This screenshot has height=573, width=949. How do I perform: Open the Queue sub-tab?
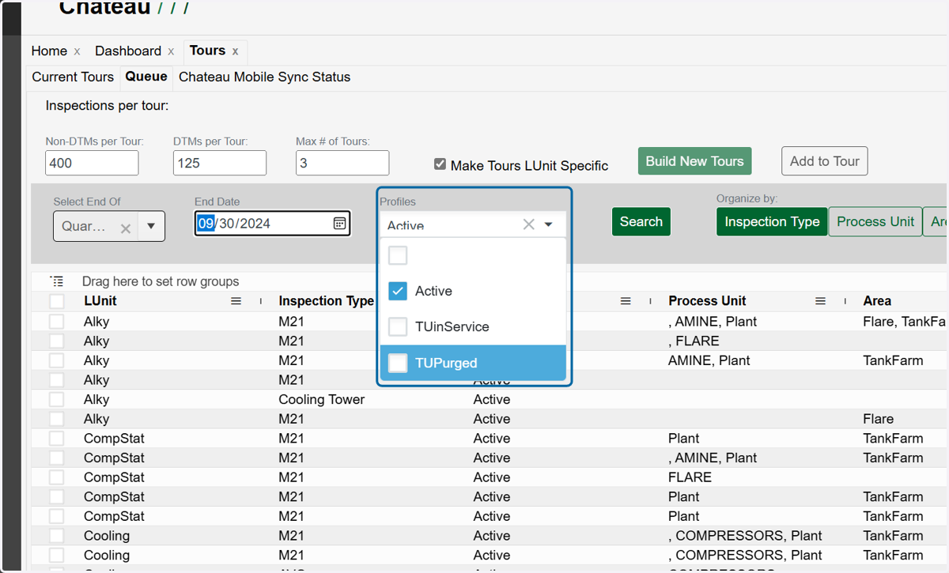click(146, 77)
